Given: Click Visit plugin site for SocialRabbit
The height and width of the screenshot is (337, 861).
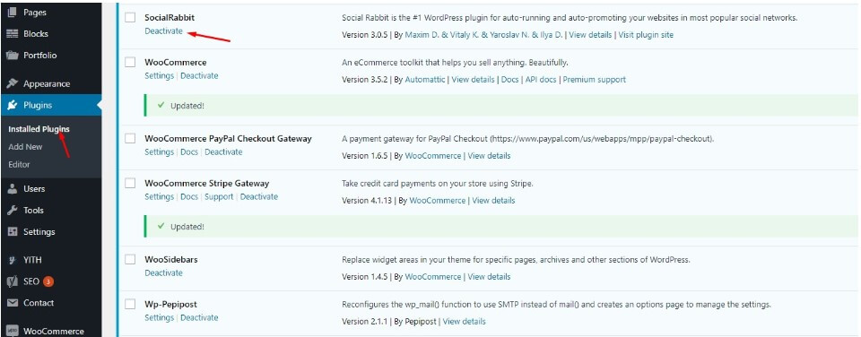Looking at the screenshot, I should [x=646, y=35].
